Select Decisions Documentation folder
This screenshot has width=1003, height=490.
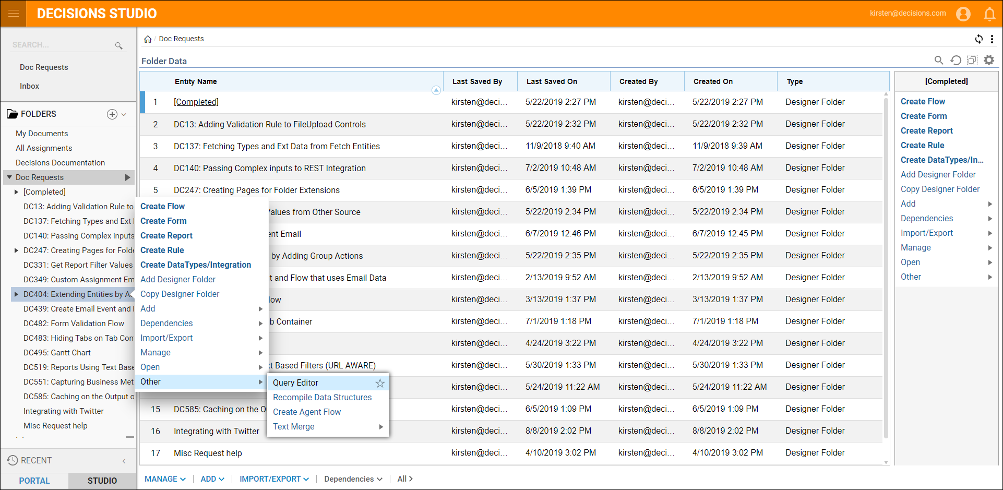[x=60, y=163]
